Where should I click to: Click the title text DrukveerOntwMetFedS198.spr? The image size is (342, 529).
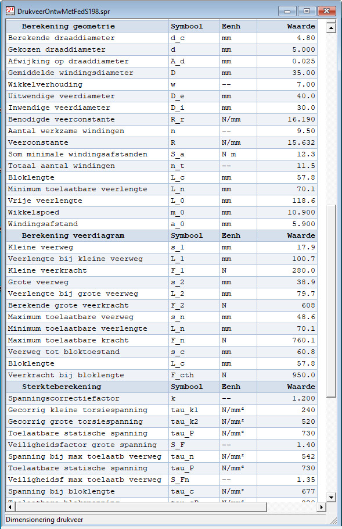click(63, 12)
